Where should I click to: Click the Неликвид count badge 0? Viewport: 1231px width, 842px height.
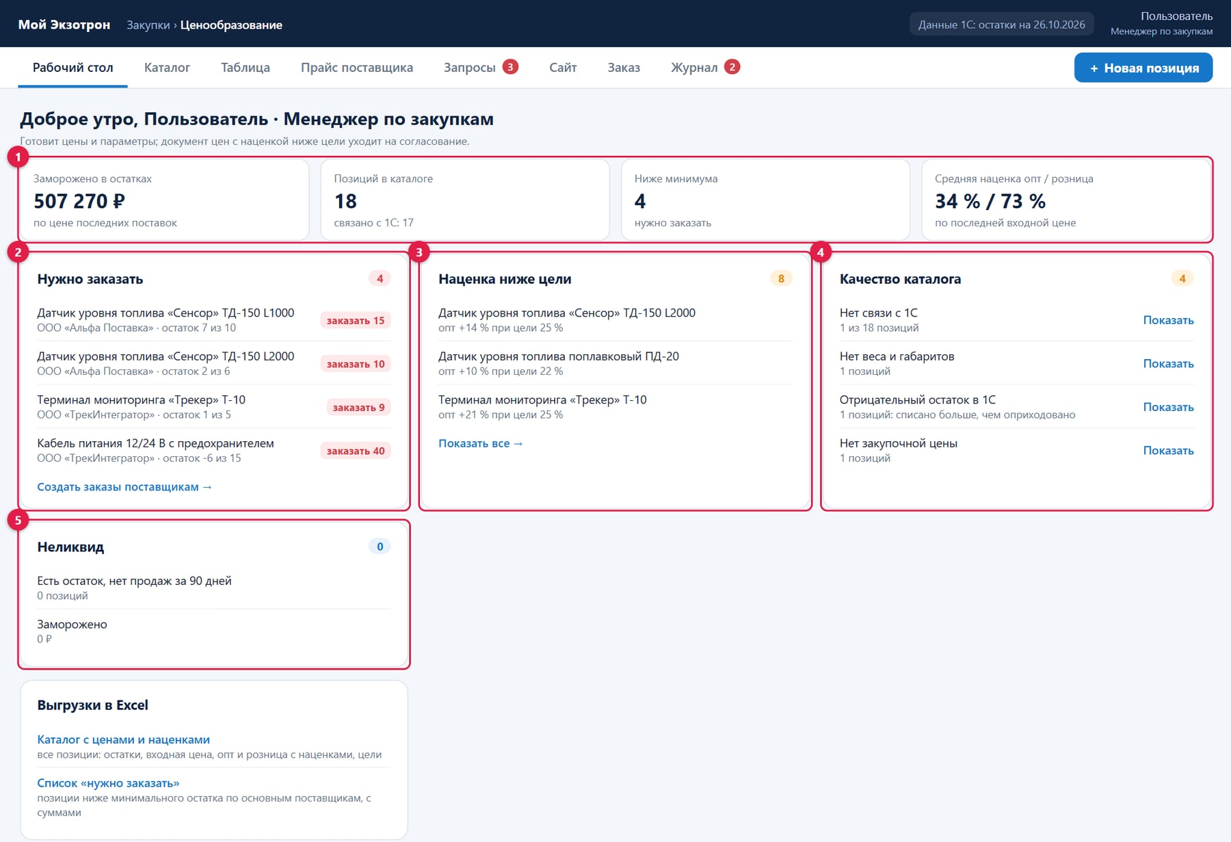click(x=380, y=547)
